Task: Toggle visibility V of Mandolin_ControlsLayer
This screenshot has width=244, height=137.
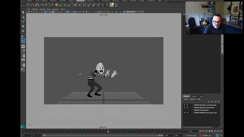Action: pos(185,105)
